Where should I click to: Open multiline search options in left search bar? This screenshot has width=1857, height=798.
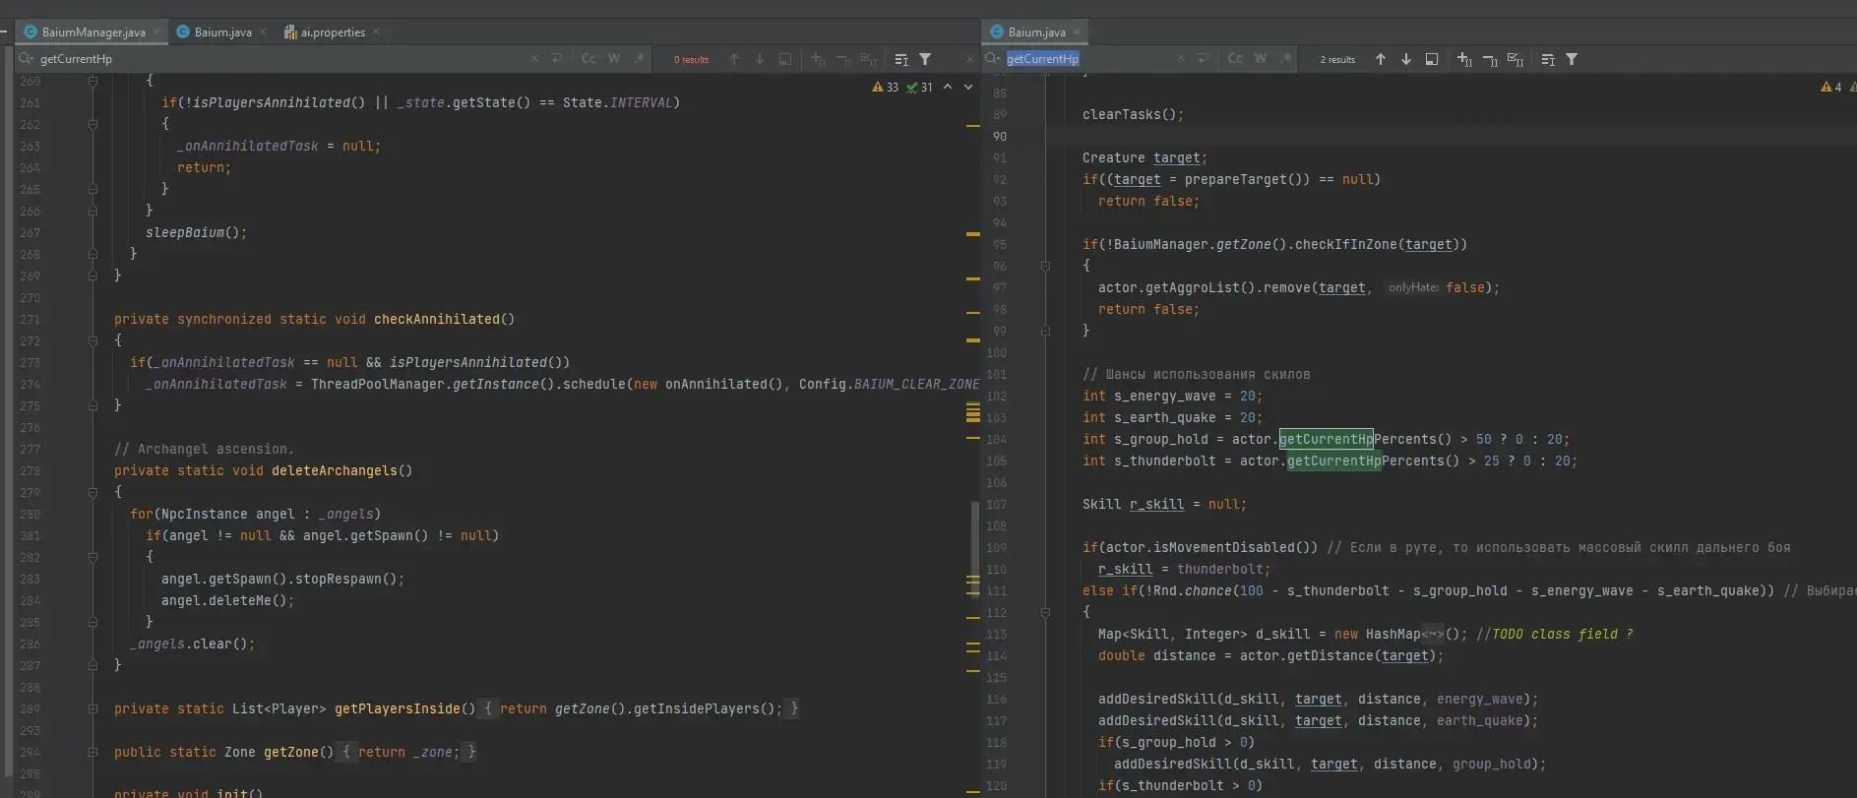click(x=901, y=59)
